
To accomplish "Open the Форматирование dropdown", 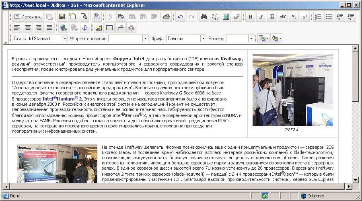I will pos(128,39).
